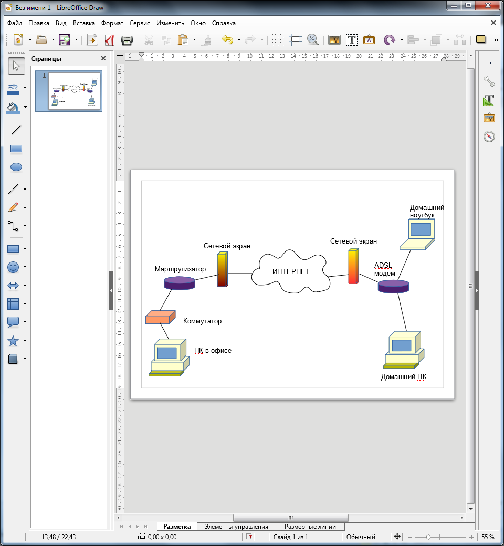504x546 pixels.
Task: Insert a Text Box from the toolbar
Action: point(351,40)
